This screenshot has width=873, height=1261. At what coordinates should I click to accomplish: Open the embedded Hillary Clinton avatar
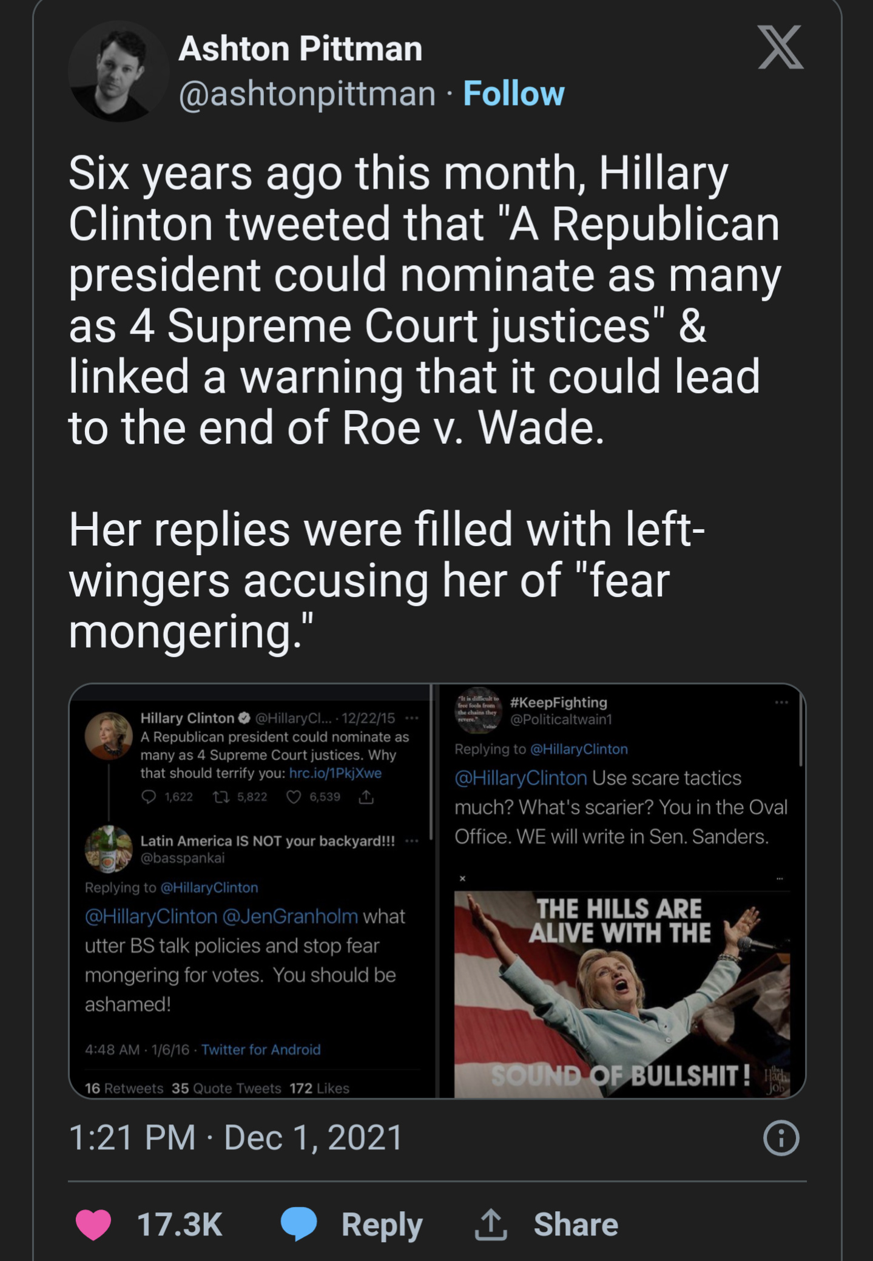(109, 735)
